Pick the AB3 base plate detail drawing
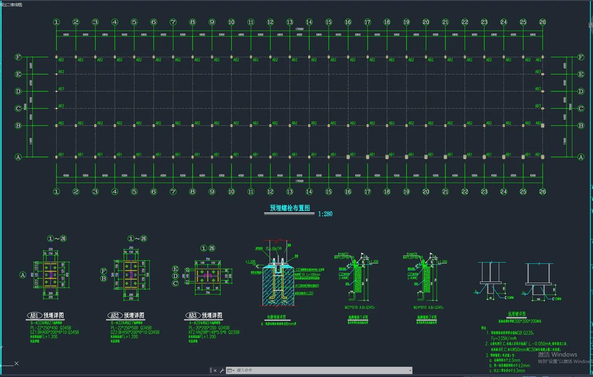The width and height of the screenshot is (593, 377). [208, 276]
